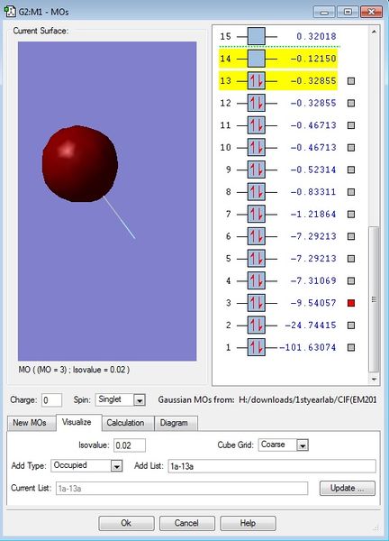This screenshot has width=389, height=541.
Task: Toggle surface marker for orbital 11
Action: (351, 125)
